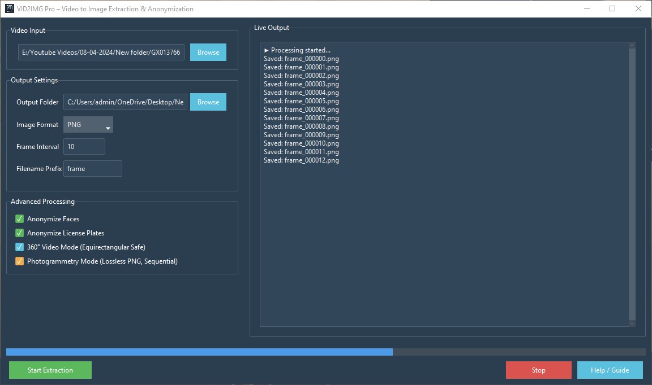
Task: Toggle 360° Video Mode (Equirectangular Safe)
Action: [x=19, y=247]
